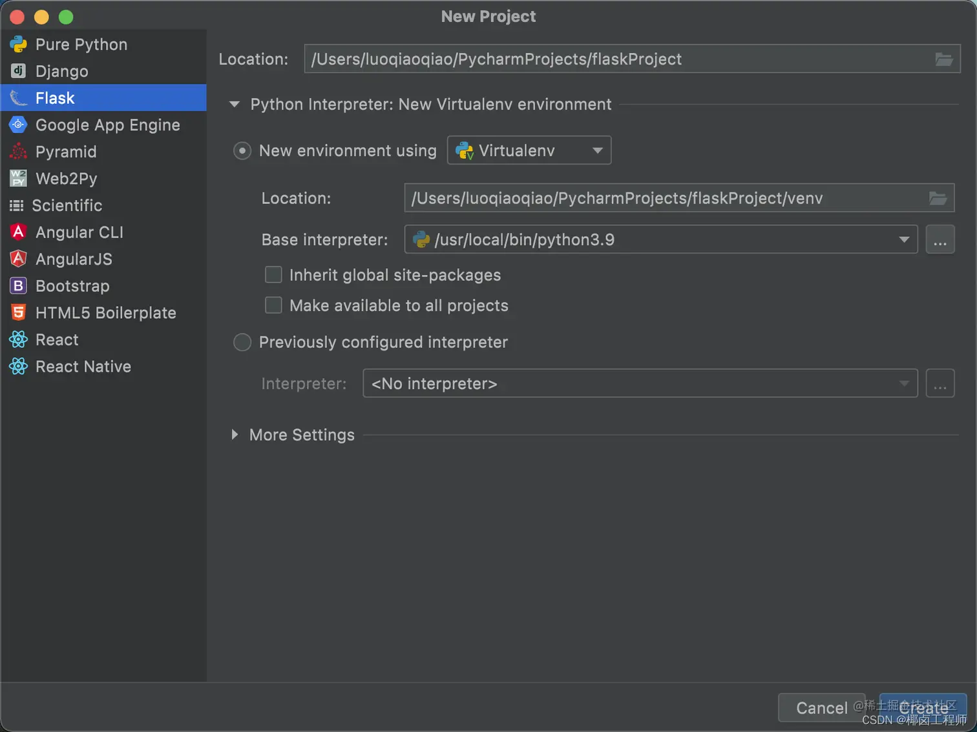Select React Native project type
This screenshot has width=977, height=732.
103,366
